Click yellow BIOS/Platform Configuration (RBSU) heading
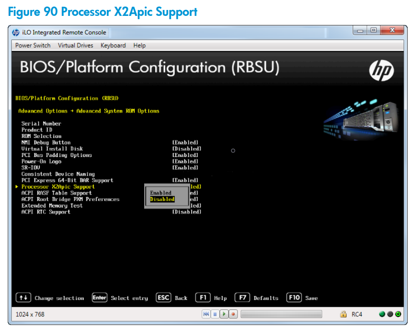The width and height of the screenshot is (414, 330). 67,98
